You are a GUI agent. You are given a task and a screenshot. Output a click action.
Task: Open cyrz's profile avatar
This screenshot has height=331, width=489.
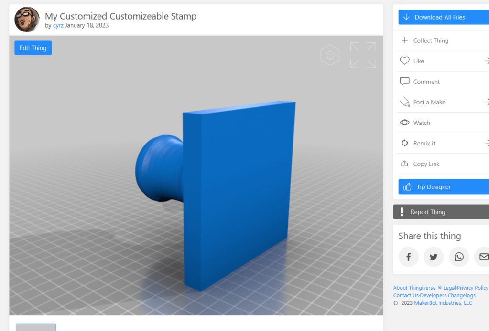click(27, 20)
